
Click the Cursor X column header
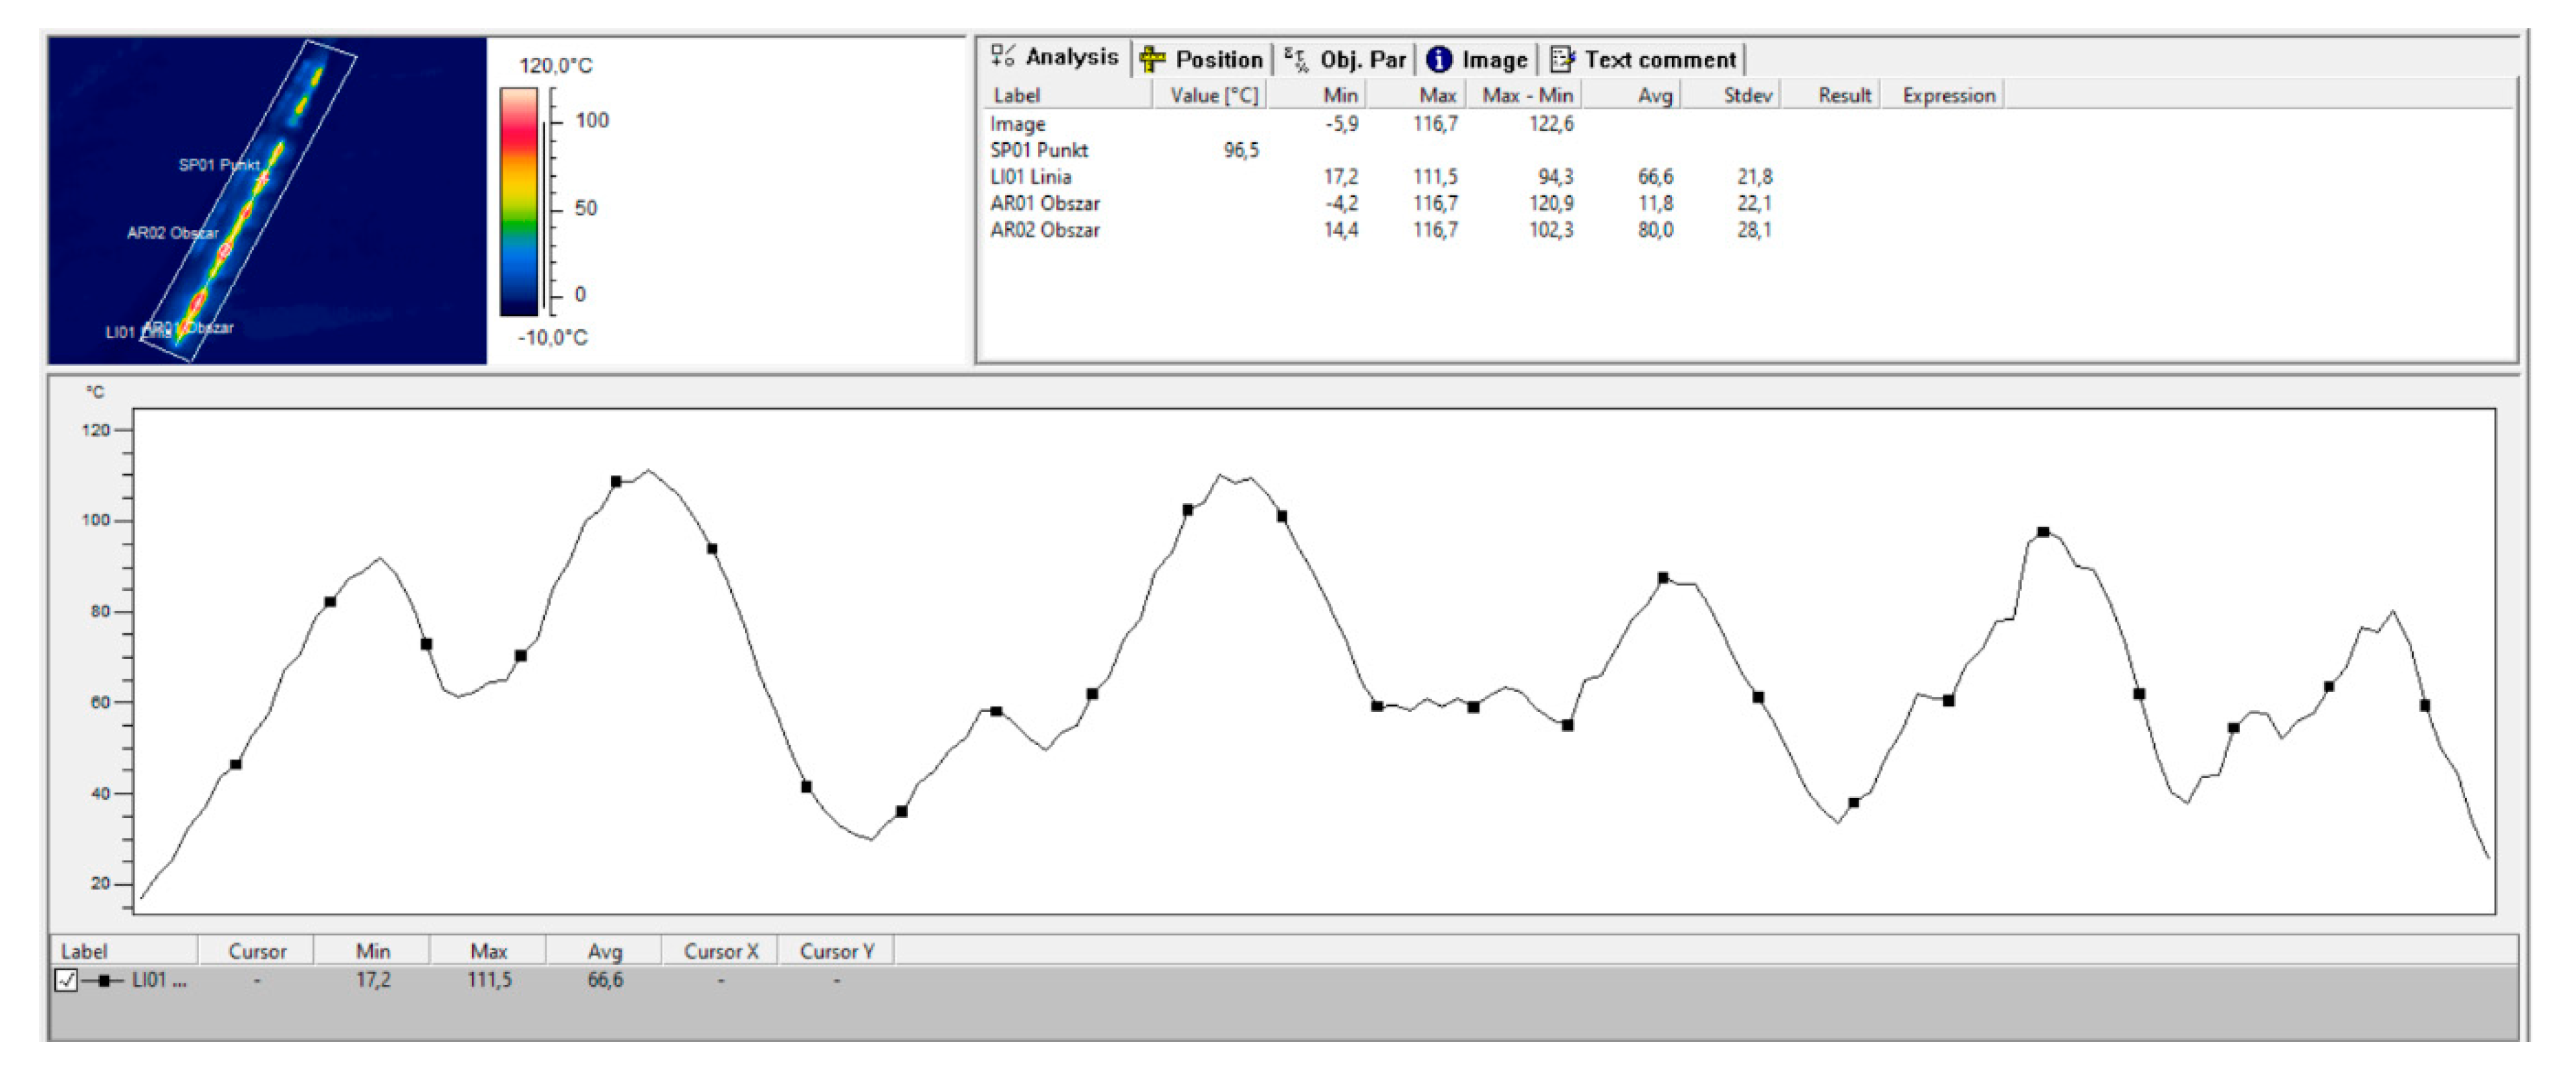[720, 951]
